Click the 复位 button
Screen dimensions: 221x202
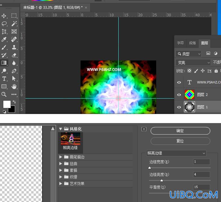pos(180,141)
